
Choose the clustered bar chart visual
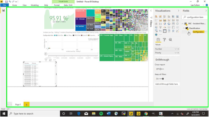165,17
